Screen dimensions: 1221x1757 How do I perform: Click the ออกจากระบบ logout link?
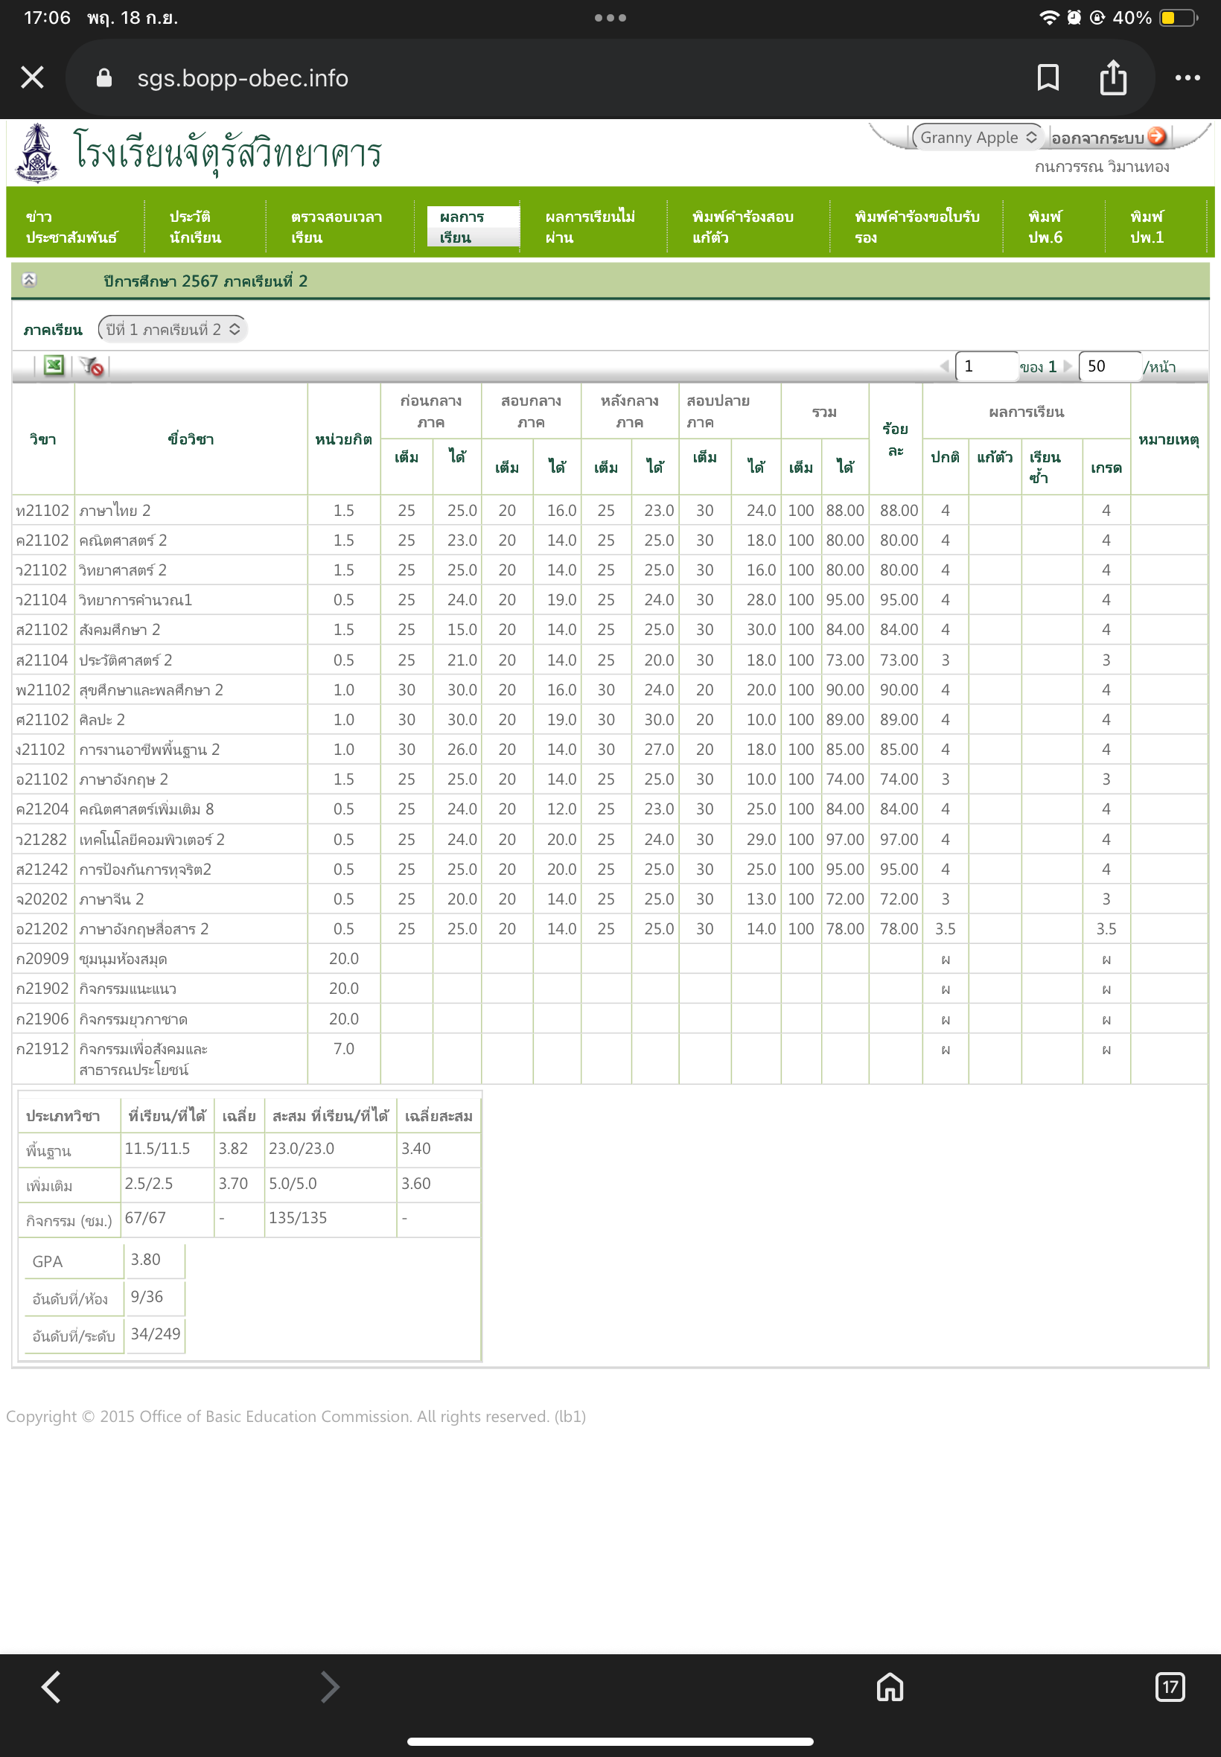coord(1097,138)
